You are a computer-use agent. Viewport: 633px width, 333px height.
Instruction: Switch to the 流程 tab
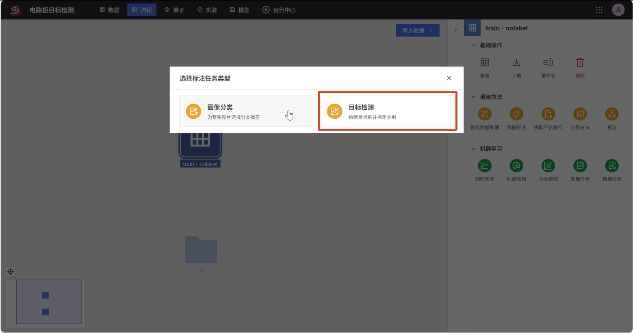tap(142, 10)
